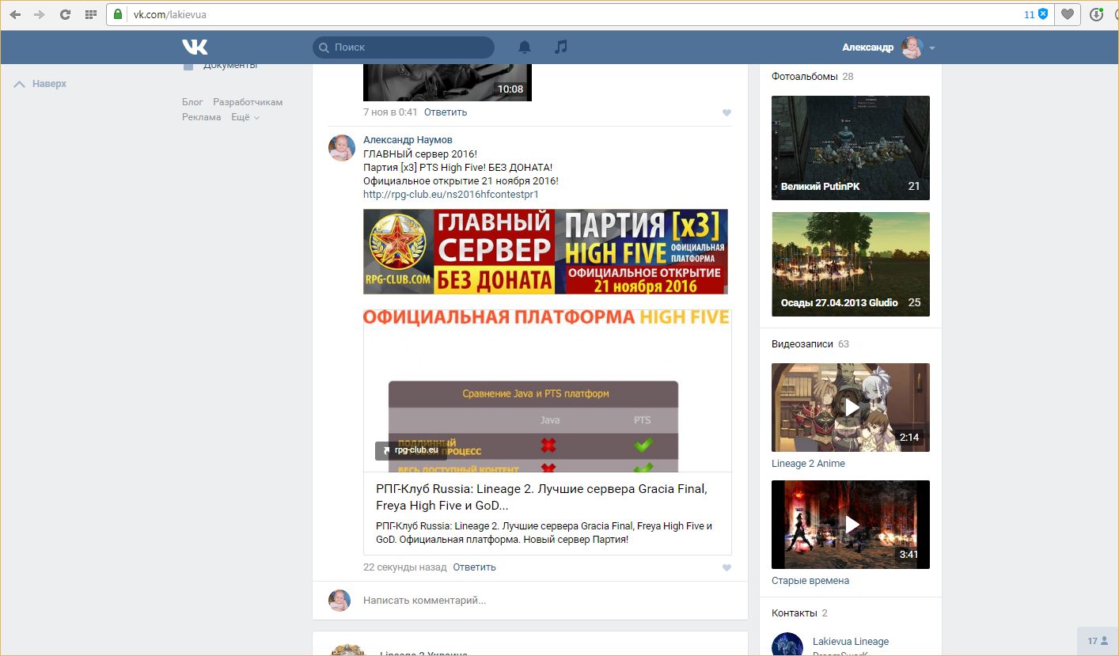1119x656 pixels.
Task: Open the browser downloads icon
Action: click(x=1096, y=14)
